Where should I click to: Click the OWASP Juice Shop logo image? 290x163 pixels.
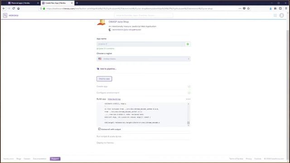coord(101,23)
